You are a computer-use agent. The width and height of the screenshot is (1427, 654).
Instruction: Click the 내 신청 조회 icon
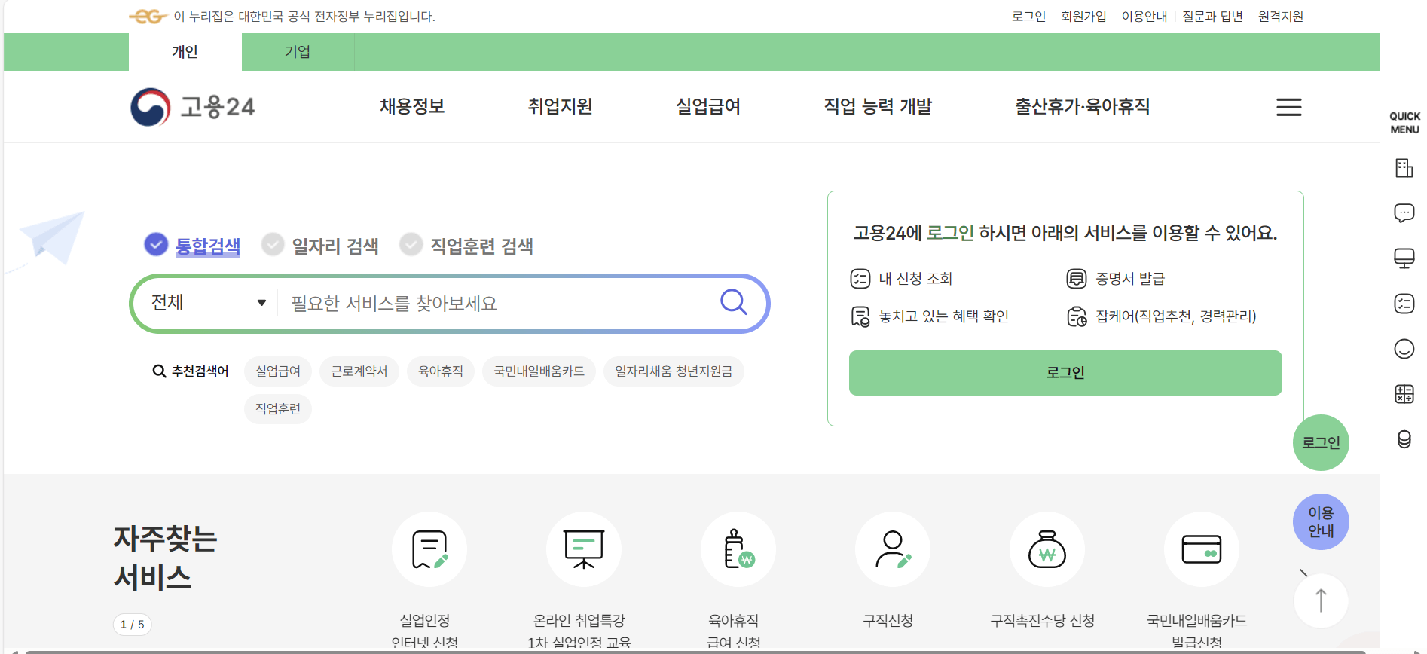click(x=860, y=279)
